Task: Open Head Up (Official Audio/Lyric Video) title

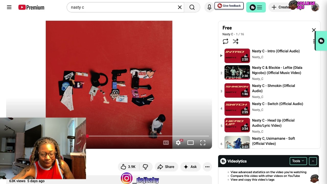Action: [273, 123]
